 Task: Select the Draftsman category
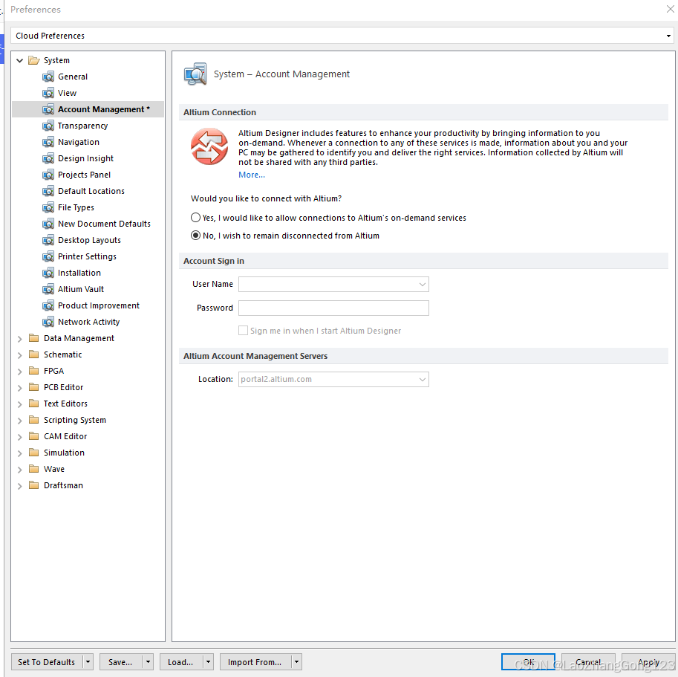point(63,485)
